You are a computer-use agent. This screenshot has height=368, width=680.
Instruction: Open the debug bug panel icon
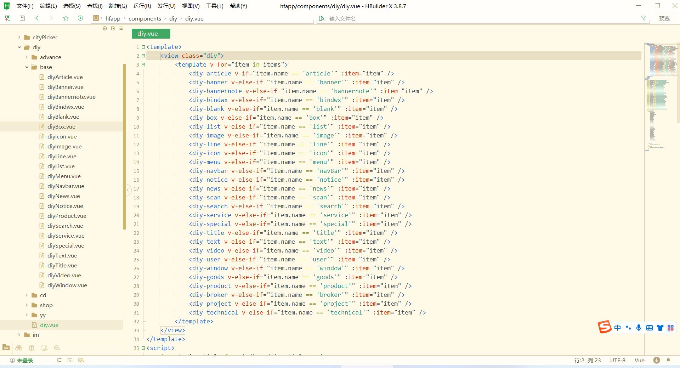coord(32,348)
